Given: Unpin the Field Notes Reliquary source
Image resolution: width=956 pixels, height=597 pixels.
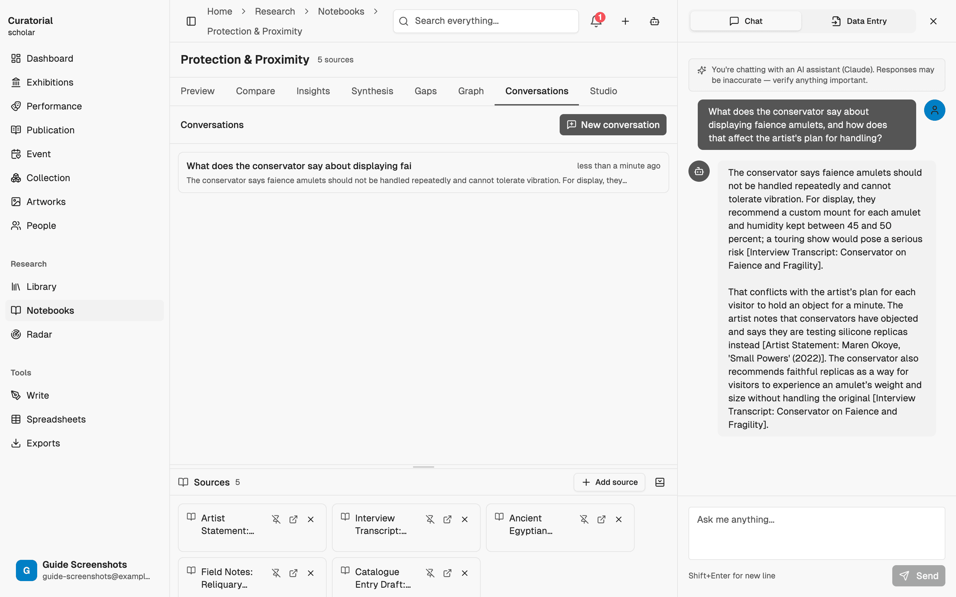Looking at the screenshot, I should [x=276, y=573].
